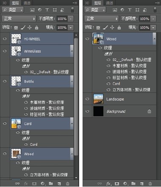Filter shape layers icon in right panel
This screenshot has height=187, width=161.
pyautogui.click(x=137, y=10)
